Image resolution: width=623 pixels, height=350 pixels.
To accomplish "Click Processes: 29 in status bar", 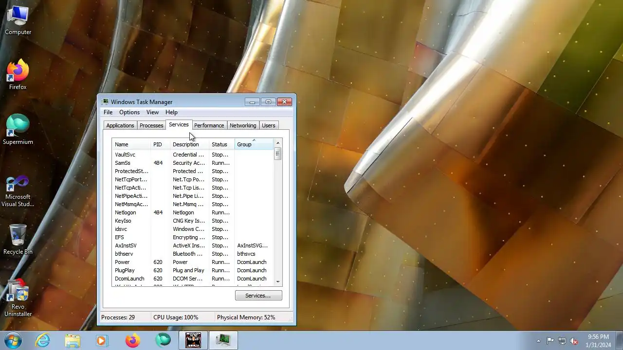I will 118,317.
